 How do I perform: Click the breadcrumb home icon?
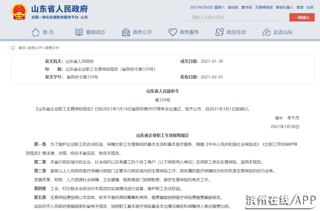click(13, 48)
